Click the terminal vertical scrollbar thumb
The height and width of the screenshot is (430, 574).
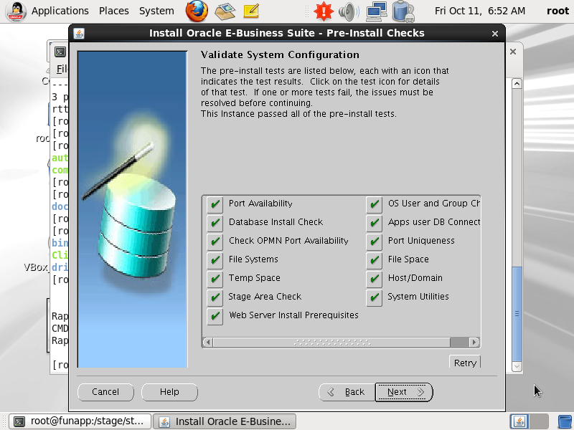point(517,314)
